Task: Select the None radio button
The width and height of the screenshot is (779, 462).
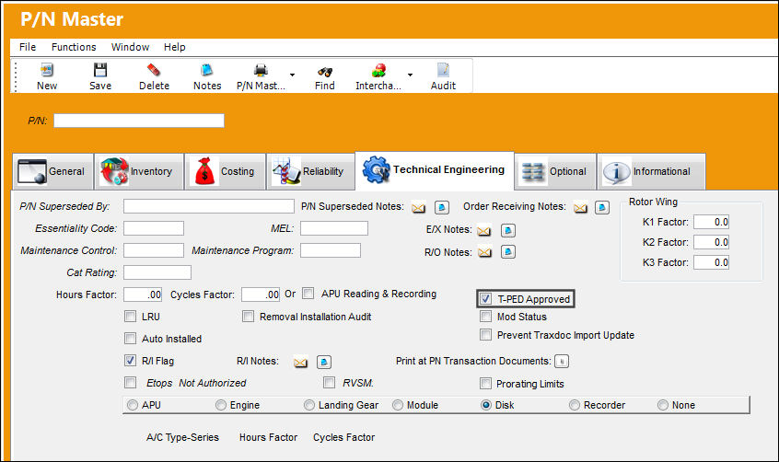Action: (663, 405)
